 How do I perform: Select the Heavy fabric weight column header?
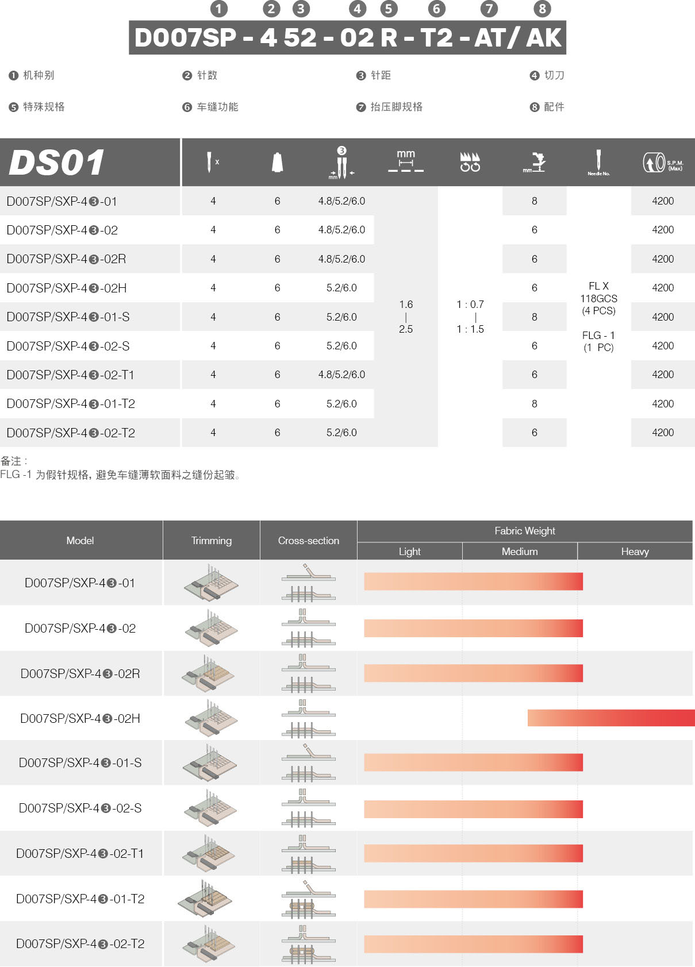point(635,552)
